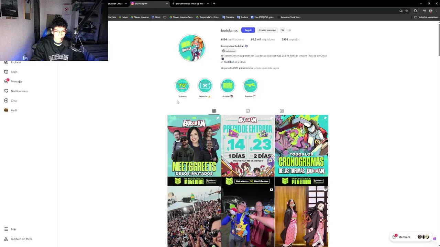Open the Artistas story highlight
The image size is (440, 247).
[x=228, y=86]
